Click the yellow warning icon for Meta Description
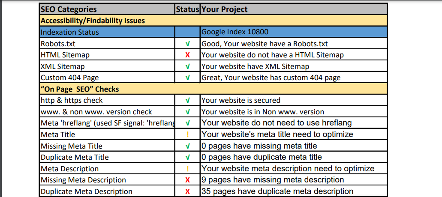 [x=188, y=169]
